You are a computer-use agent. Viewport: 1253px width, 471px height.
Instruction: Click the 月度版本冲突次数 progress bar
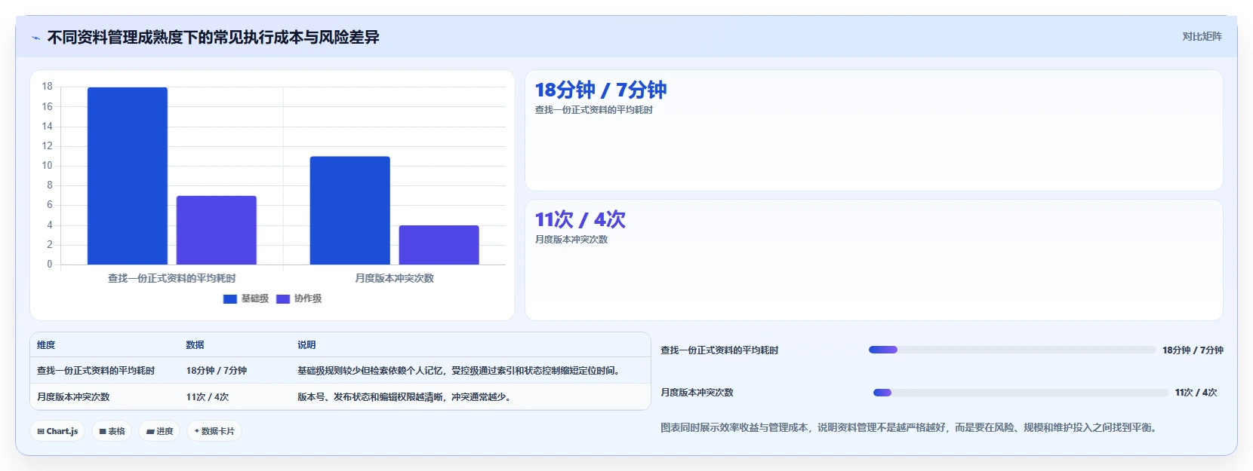click(1021, 393)
